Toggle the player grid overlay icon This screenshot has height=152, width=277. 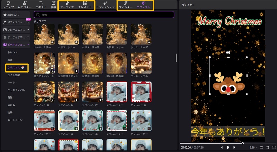[268, 147]
